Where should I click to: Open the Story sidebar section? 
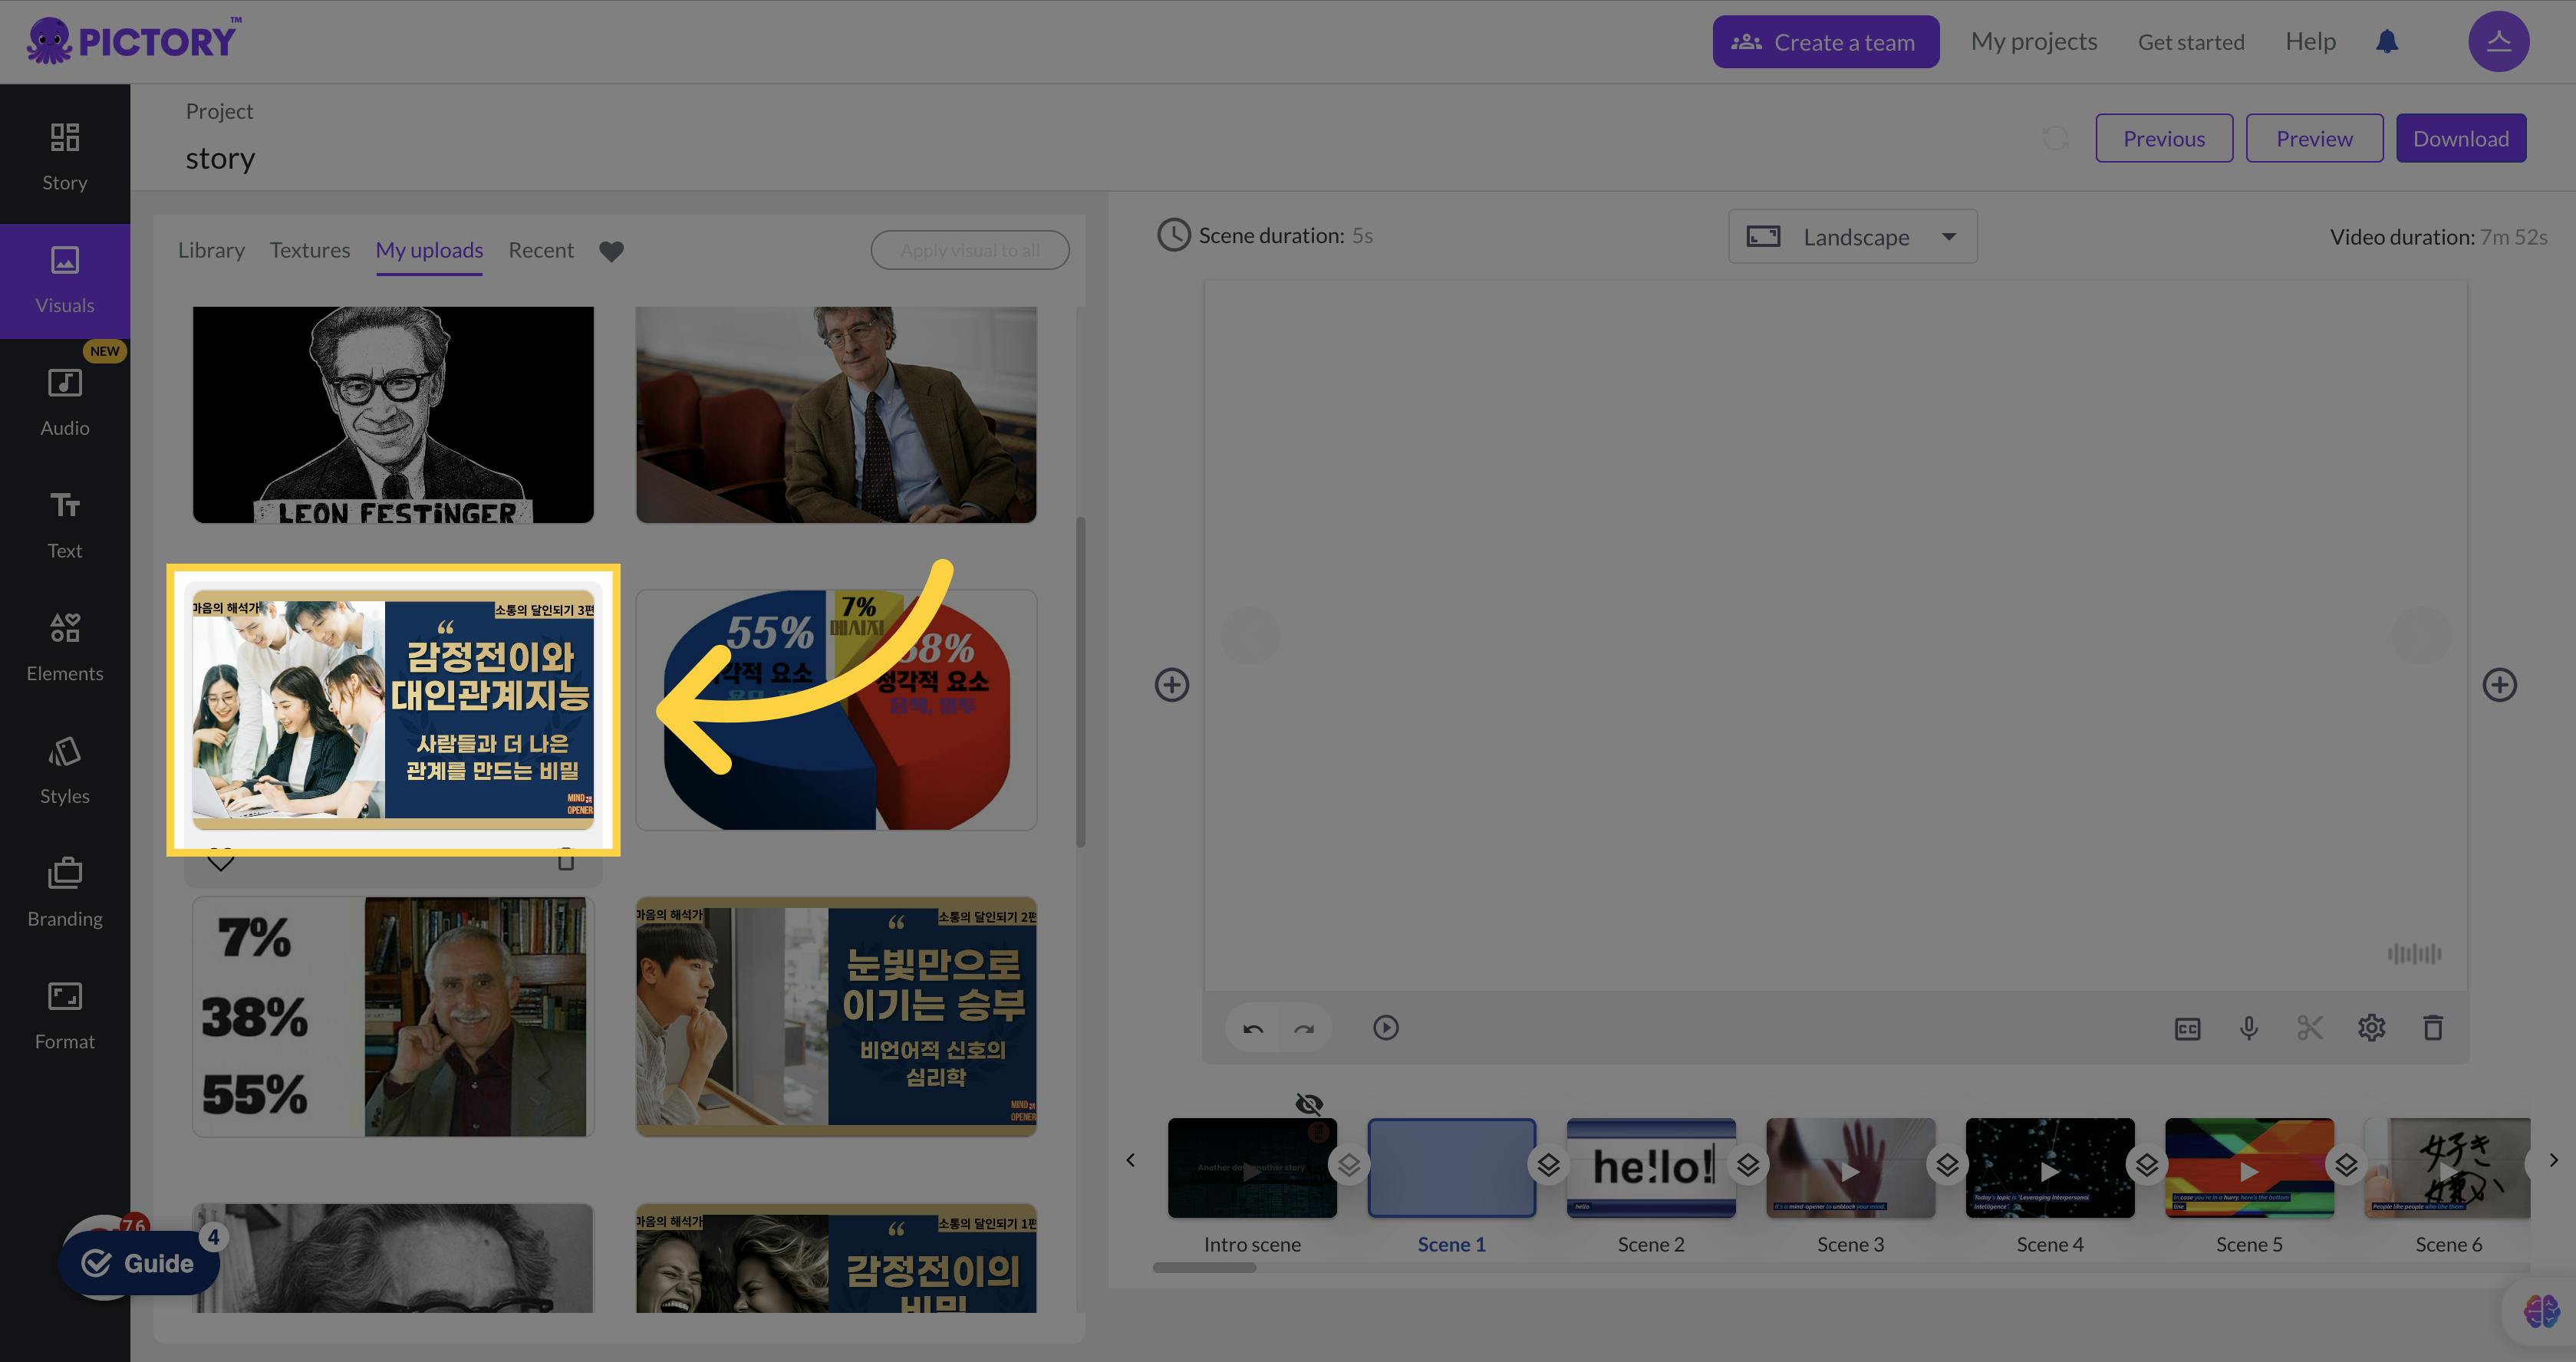65,157
